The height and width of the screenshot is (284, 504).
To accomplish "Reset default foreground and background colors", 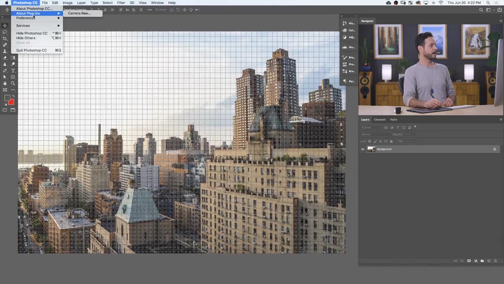I will click(5, 104).
